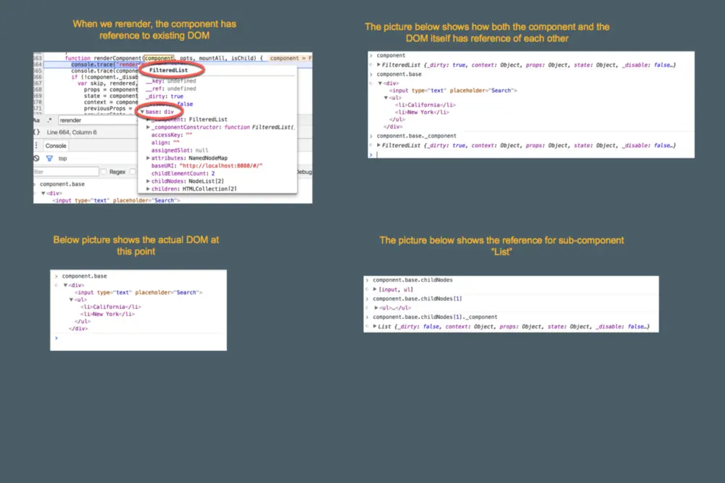Viewport: 725px width, 483px height.
Task: Expand the List object in sub-component console
Action: point(375,326)
